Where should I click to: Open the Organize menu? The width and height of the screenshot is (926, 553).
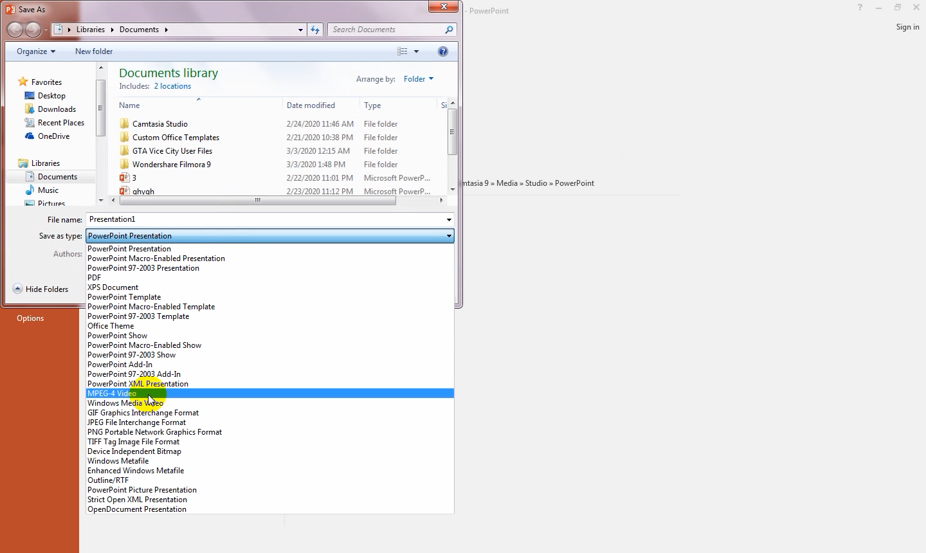[36, 51]
